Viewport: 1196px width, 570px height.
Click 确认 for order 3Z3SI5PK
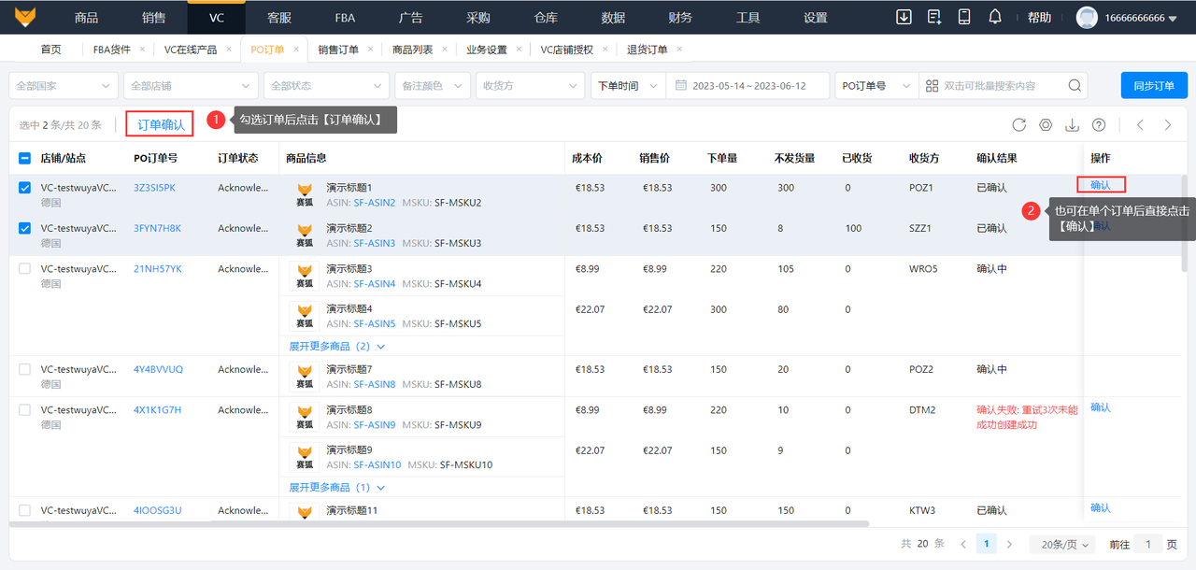point(1101,184)
